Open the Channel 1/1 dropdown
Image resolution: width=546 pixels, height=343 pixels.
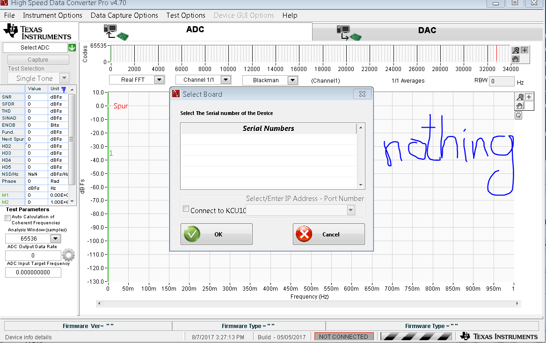click(226, 79)
